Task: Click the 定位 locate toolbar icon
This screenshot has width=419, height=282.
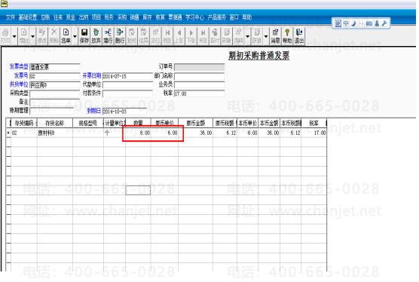Action: 155,36
